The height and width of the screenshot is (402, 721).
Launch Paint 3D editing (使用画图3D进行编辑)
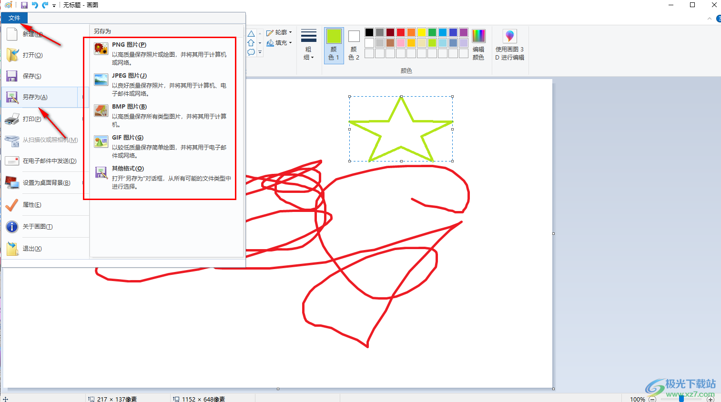pyautogui.click(x=509, y=44)
